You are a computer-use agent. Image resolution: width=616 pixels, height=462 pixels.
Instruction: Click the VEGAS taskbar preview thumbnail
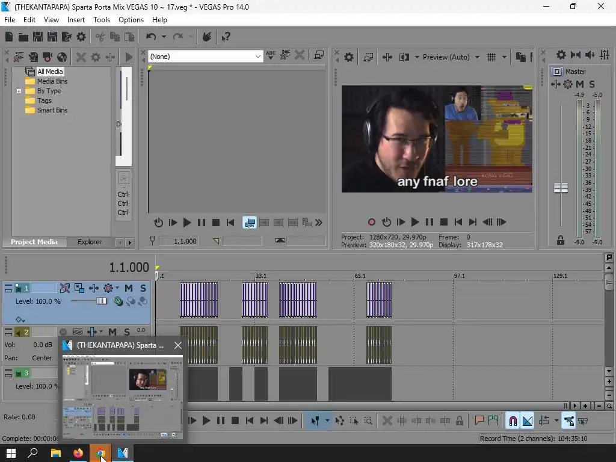[x=122, y=396]
